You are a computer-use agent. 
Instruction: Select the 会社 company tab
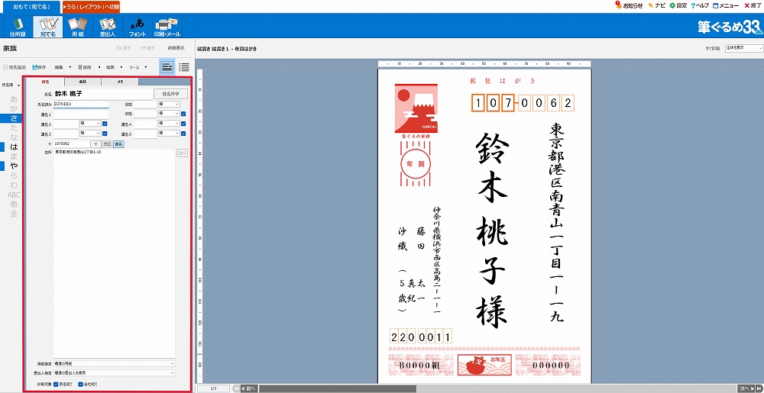[x=83, y=82]
